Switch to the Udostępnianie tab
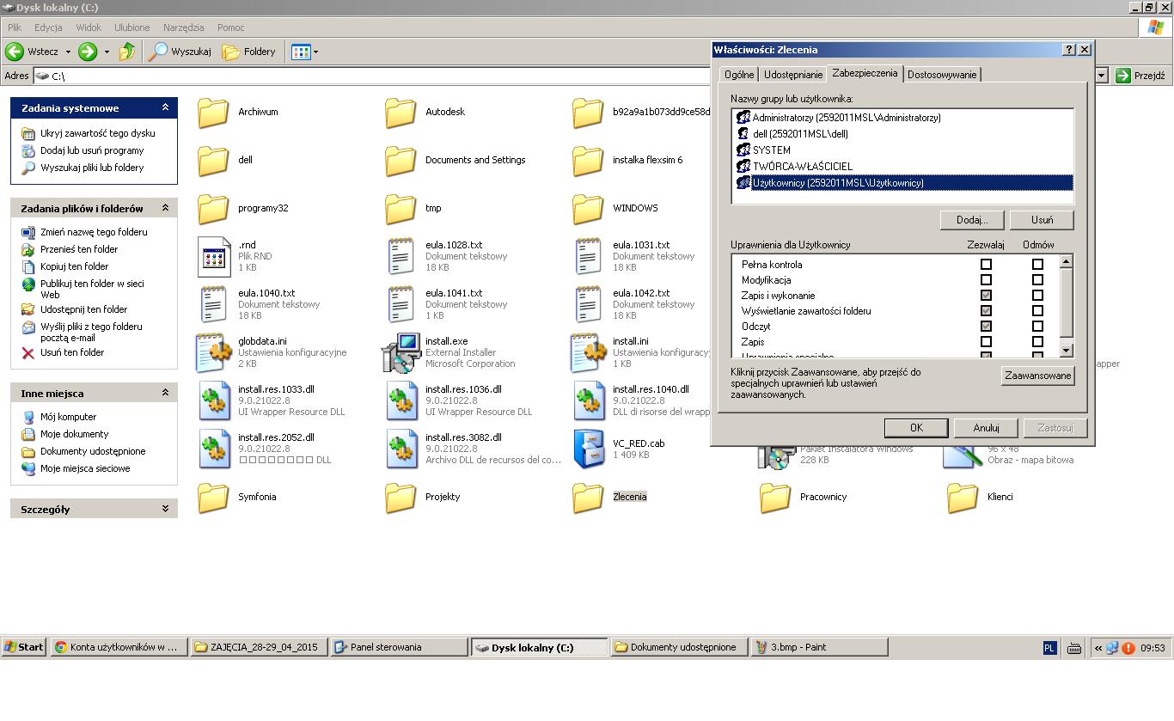The height and width of the screenshot is (721, 1174). (x=792, y=75)
